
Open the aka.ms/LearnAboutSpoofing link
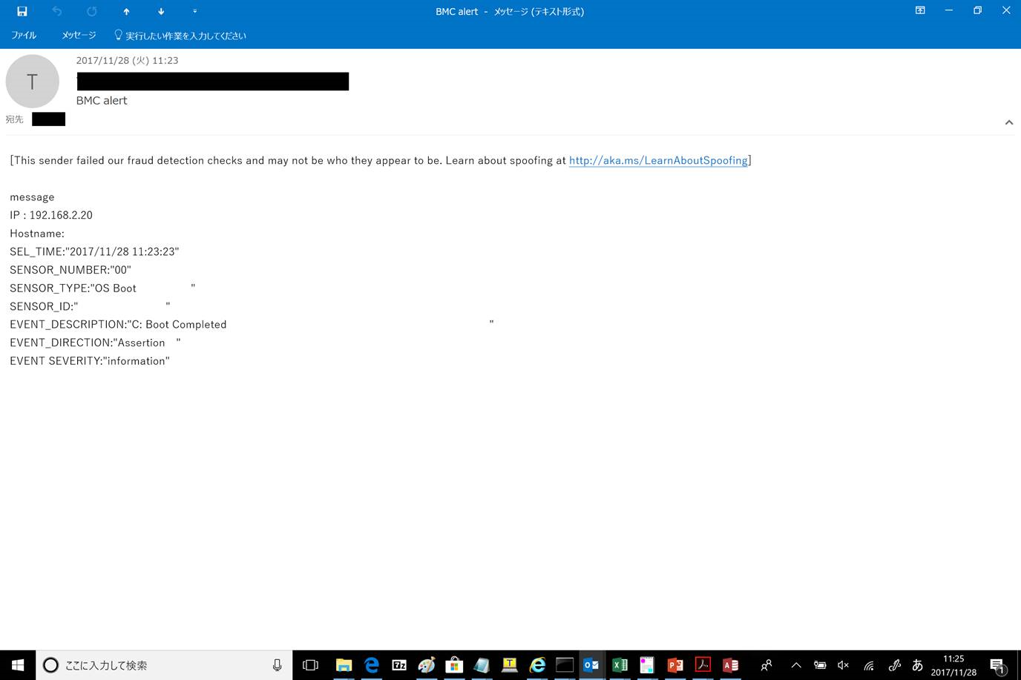click(x=658, y=160)
